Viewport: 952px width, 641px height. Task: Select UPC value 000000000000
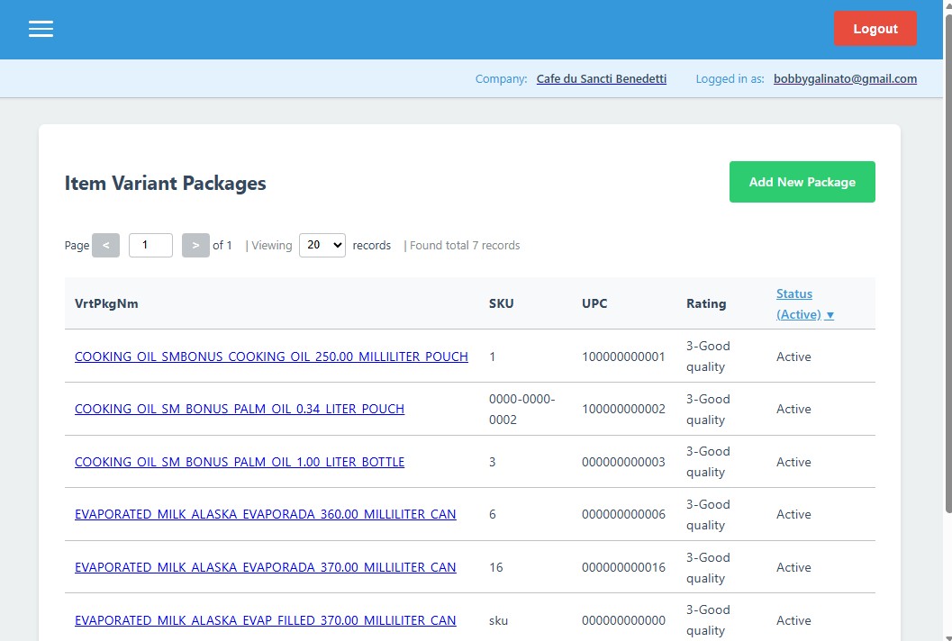click(x=623, y=620)
